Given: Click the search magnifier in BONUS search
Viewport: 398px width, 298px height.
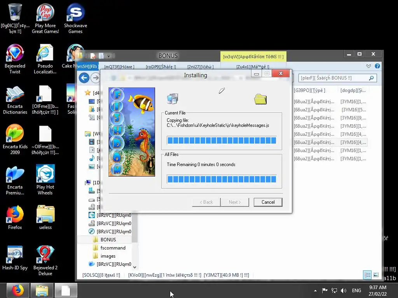Looking at the screenshot, I should [371, 78].
